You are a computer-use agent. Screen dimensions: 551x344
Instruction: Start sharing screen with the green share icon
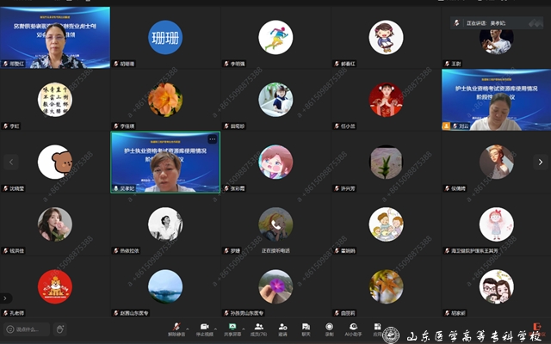click(x=232, y=329)
